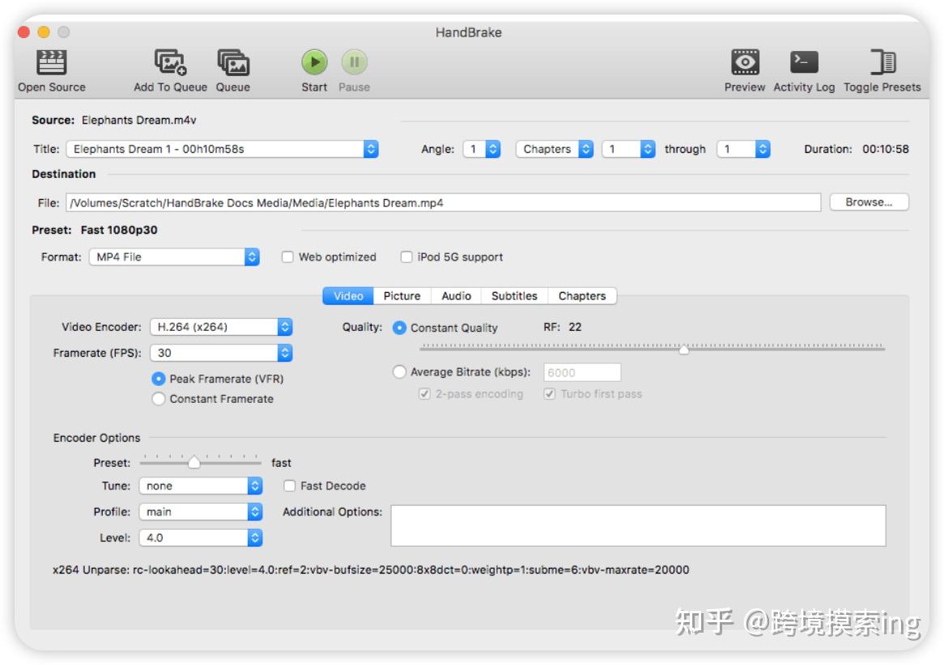This screenshot has height=665, width=944.
Task: Open the Title dropdown Elephants Dream 1
Action: [222, 149]
